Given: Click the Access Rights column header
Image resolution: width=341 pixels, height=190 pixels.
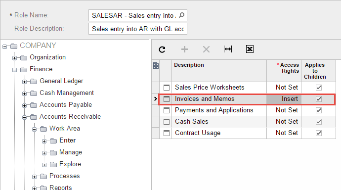Looking at the screenshot, I should pos(284,71).
